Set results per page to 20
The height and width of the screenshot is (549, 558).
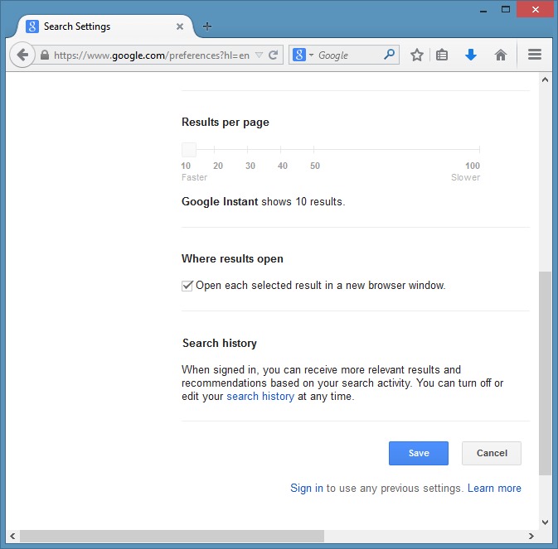click(214, 150)
